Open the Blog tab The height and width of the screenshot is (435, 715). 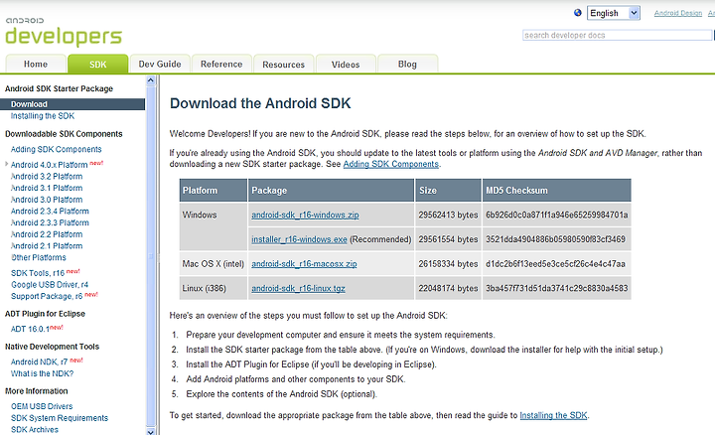point(407,65)
